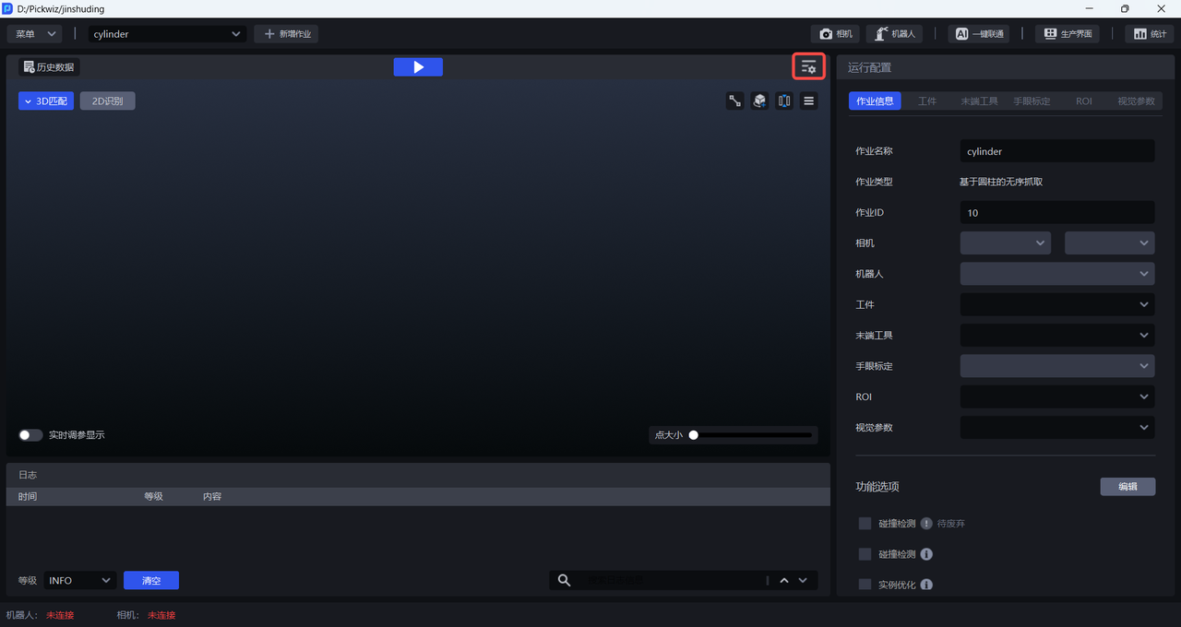Click the split view compare icon
1181x627 pixels.
coord(784,101)
